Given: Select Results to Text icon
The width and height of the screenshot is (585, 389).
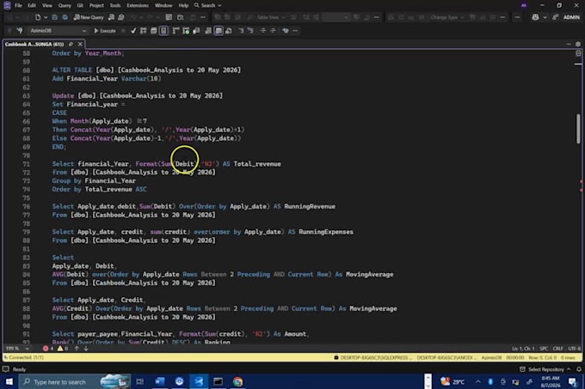Looking at the screenshot, I should (208, 31).
